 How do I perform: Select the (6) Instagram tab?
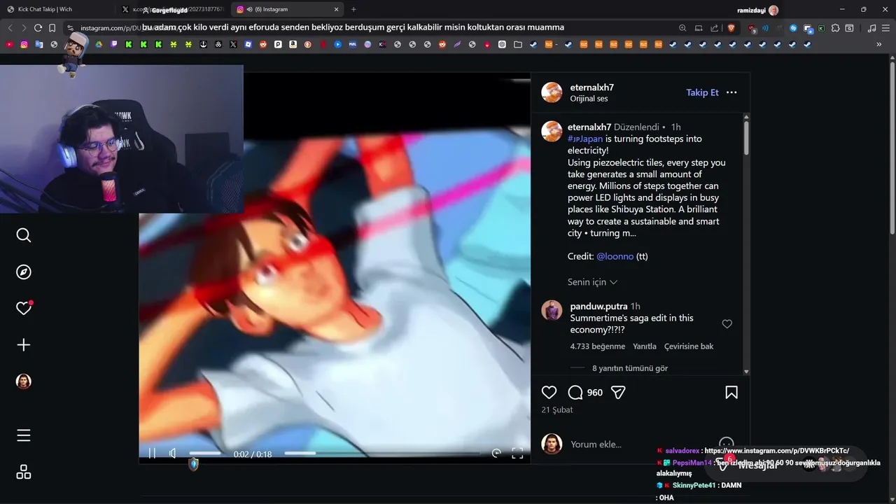pos(287,9)
